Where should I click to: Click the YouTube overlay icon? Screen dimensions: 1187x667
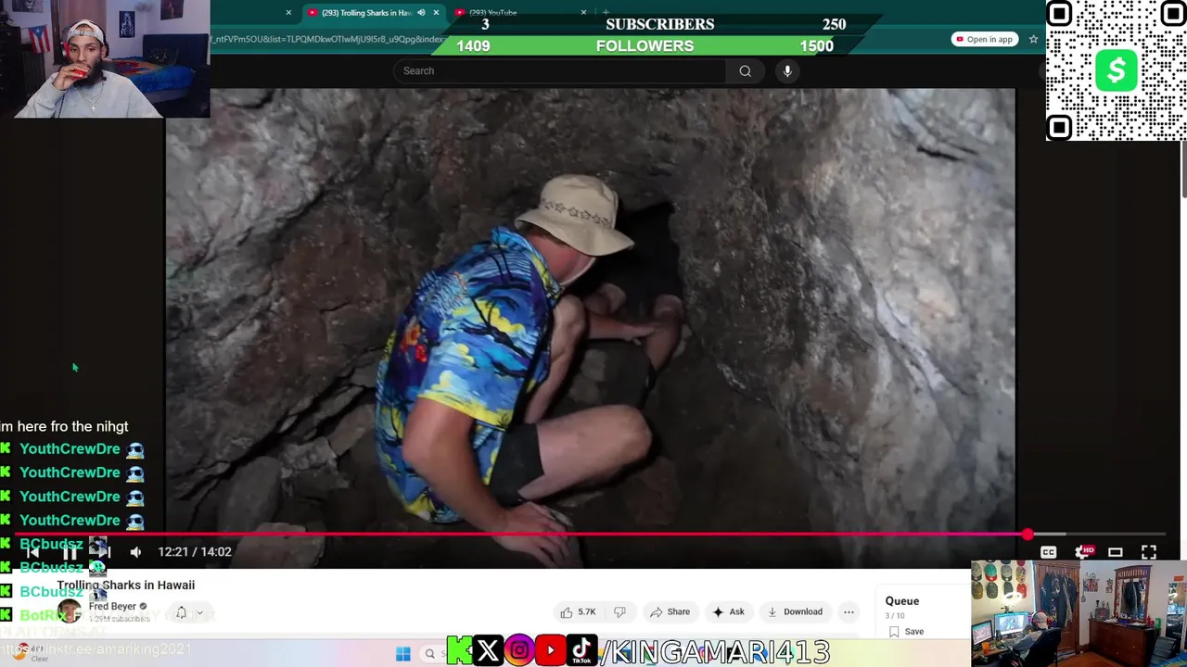[551, 650]
